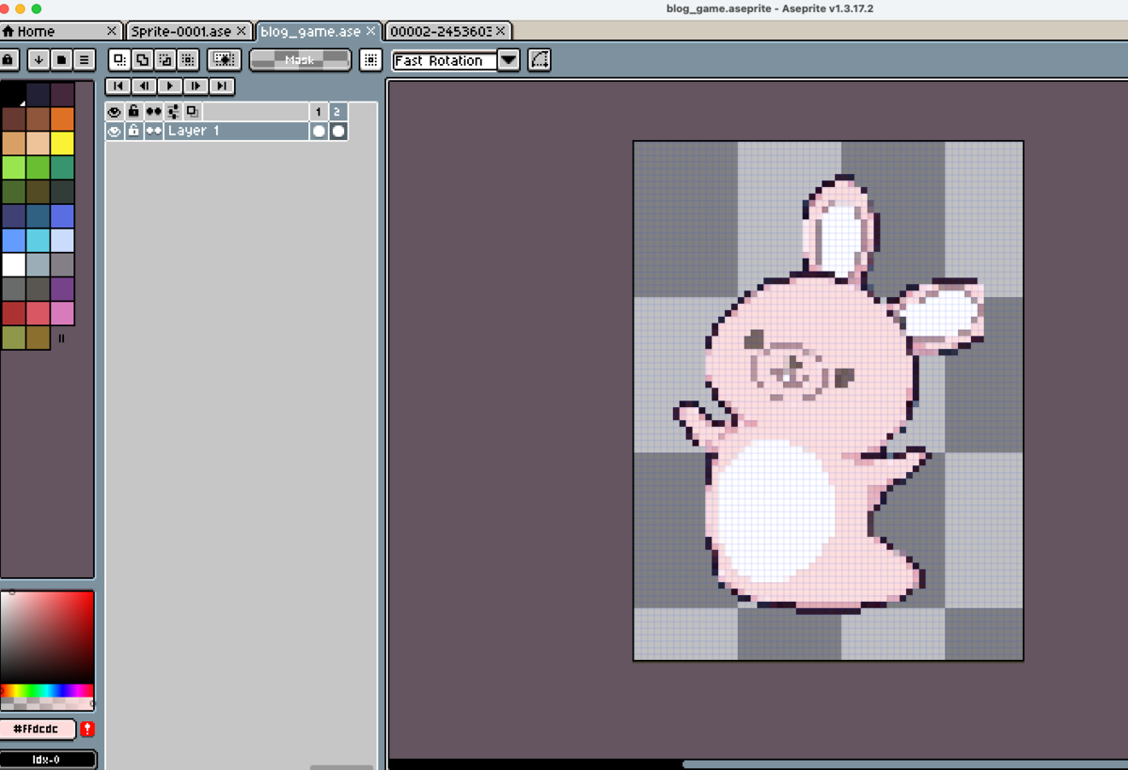Click the pivot position icon button
The height and width of the screenshot is (770, 1128).
(x=370, y=59)
